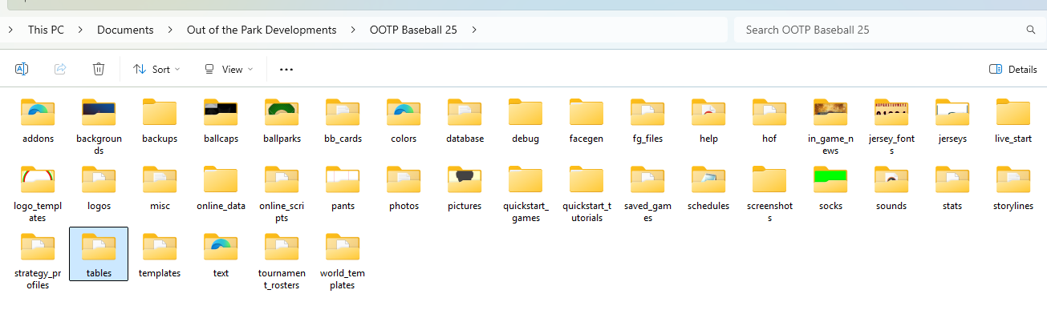Open the schedules folder
This screenshot has height=322, width=1047.
coord(708,188)
